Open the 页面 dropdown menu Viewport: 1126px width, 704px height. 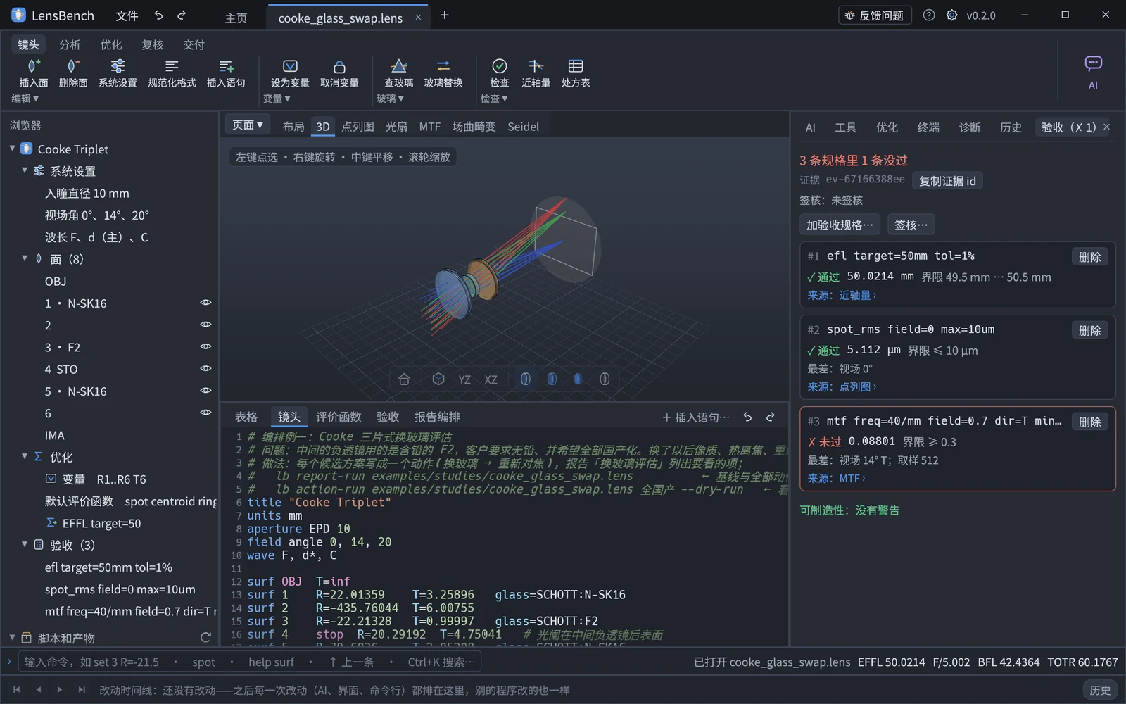point(248,125)
